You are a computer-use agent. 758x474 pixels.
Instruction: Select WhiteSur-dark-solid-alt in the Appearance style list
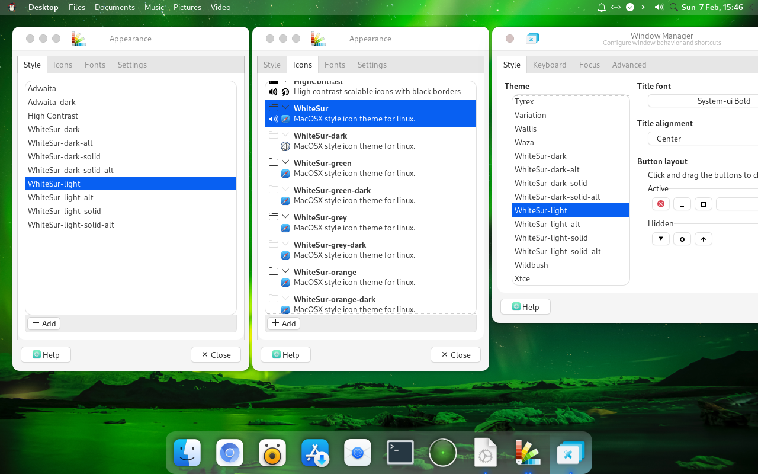pos(131,170)
